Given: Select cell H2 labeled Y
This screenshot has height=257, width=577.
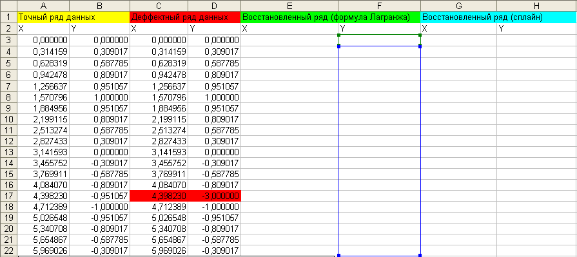Looking at the screenshot, I should 537,29.
